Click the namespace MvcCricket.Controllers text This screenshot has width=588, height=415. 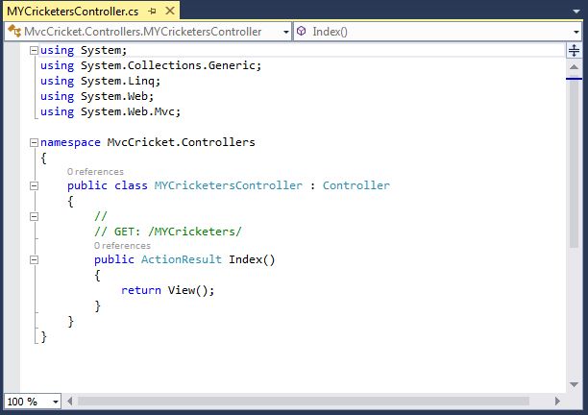coord(148,142)
